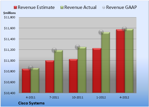Click the green Revenue Actual legend swatch

[62, 8]
